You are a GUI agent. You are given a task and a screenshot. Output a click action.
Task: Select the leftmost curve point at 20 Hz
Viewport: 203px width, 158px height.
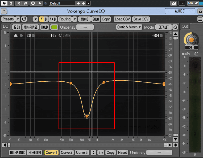[x=10, y=84]
